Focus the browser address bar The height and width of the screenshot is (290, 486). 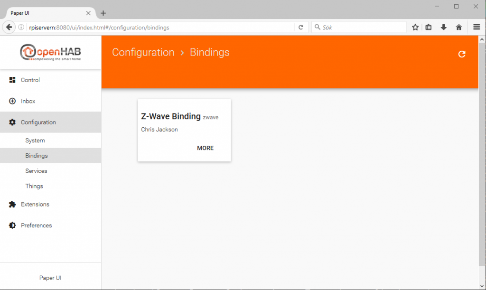pyautogui.click(x=160, y=28)
